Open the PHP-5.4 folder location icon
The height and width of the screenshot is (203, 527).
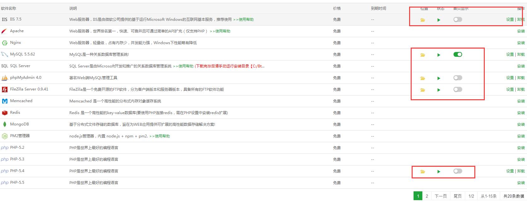pyautogui.click(x=423, y=171)
